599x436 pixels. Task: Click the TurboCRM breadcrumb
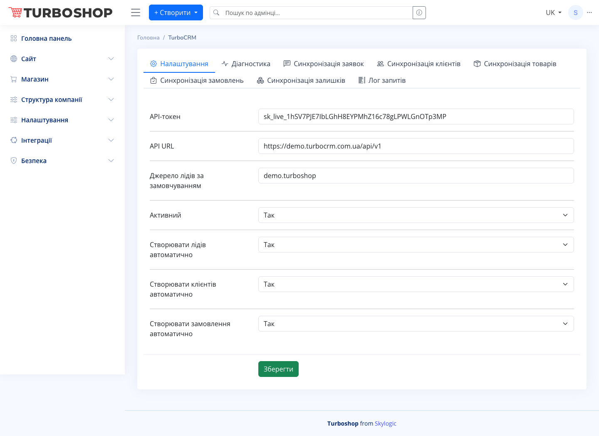pyautogui.click(x=182, y=37)
